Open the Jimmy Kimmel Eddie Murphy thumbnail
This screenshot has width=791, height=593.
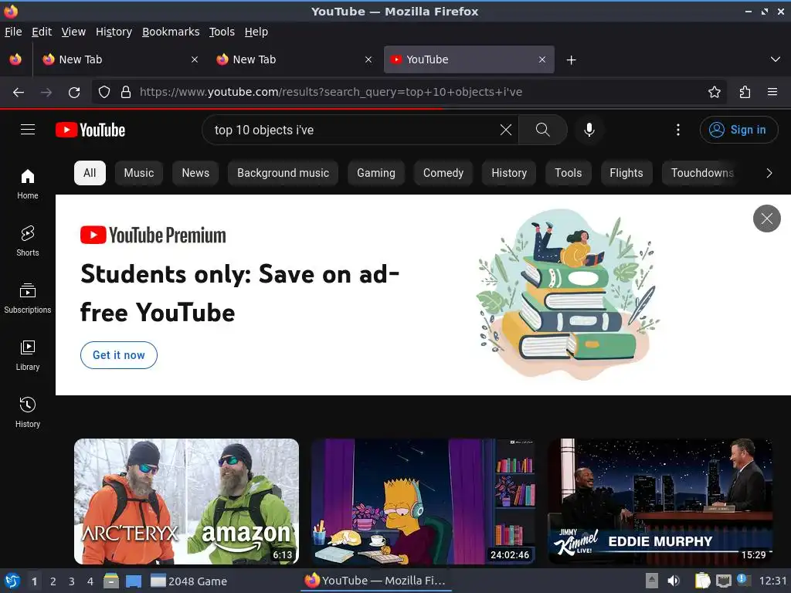(x=660, y=501)
